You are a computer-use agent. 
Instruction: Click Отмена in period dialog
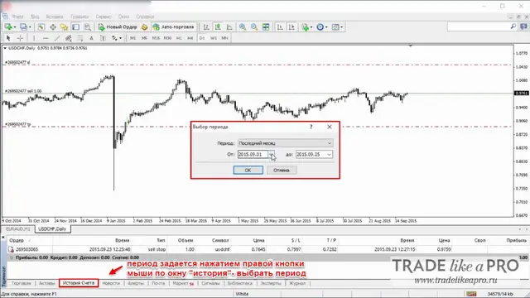click(x=282, y=171)
